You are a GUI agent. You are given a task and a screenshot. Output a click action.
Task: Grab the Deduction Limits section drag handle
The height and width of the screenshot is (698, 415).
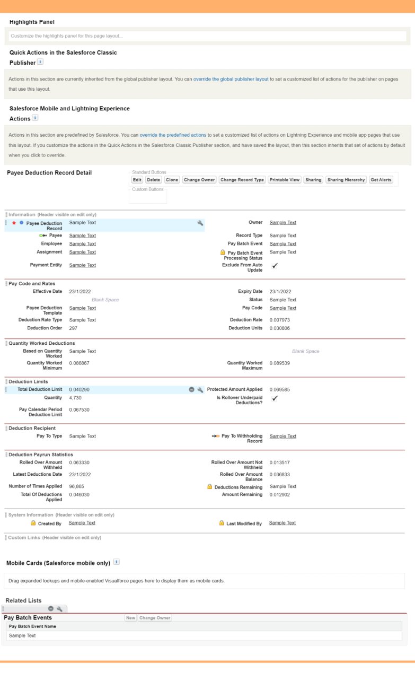click(x=6, y=382)
